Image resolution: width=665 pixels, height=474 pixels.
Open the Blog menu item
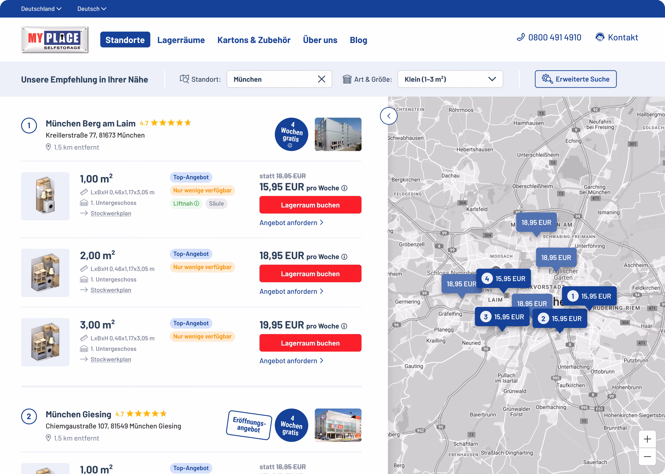click(358, 40)
